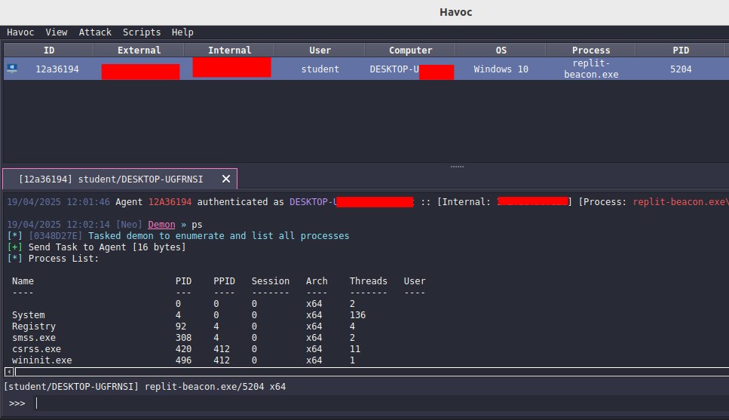Click the 'Windows 10' OS cell

[x=501, y=69]
